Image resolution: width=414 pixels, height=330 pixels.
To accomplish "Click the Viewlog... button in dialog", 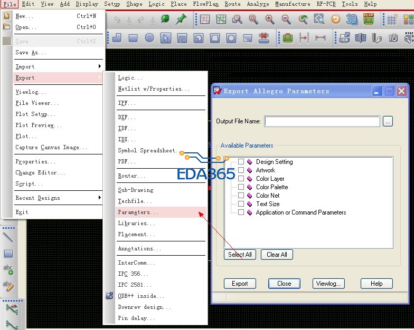I will pyautogui.click(x=328, y=284).
